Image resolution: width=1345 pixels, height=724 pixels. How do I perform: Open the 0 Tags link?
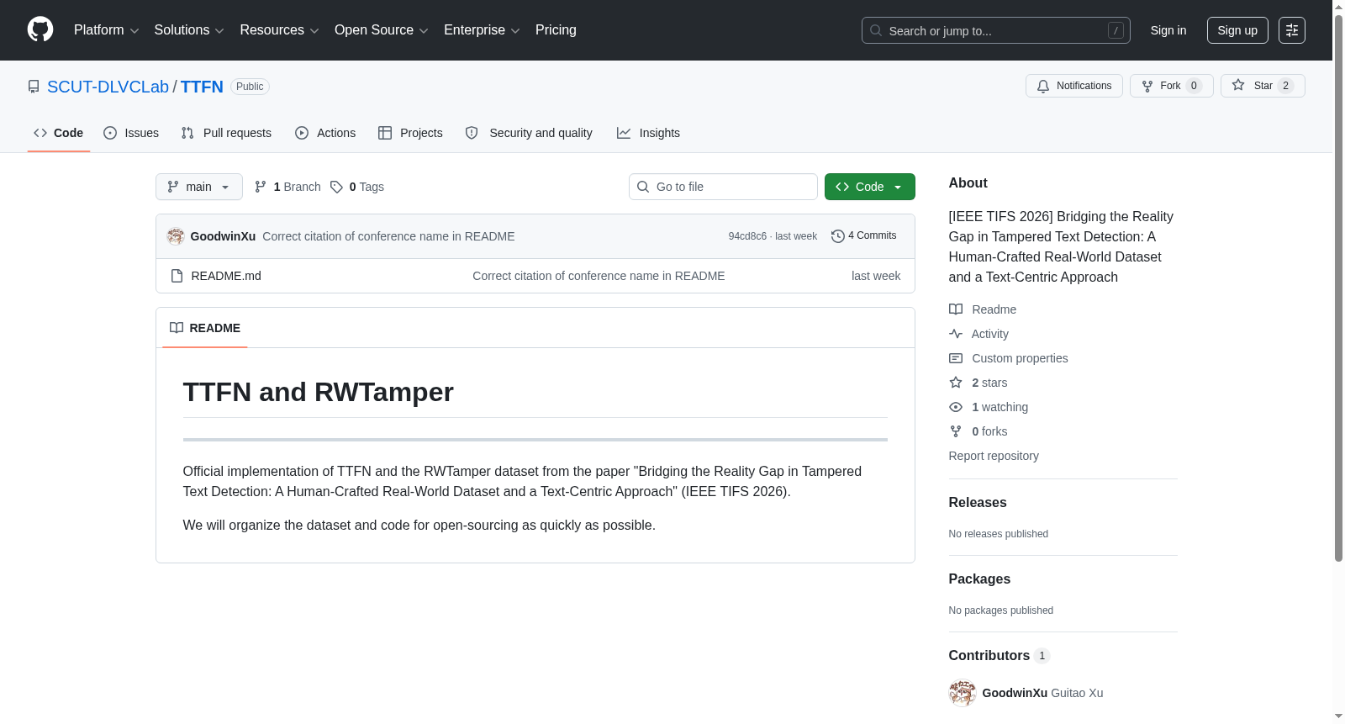[357, 187]
